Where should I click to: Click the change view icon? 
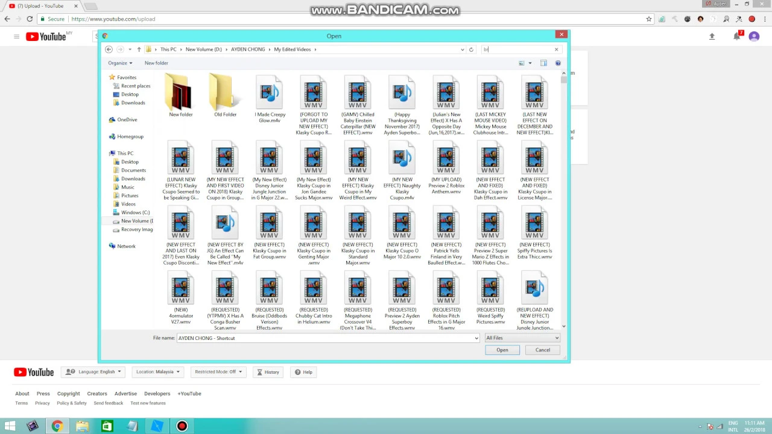(x=522, y=63)
